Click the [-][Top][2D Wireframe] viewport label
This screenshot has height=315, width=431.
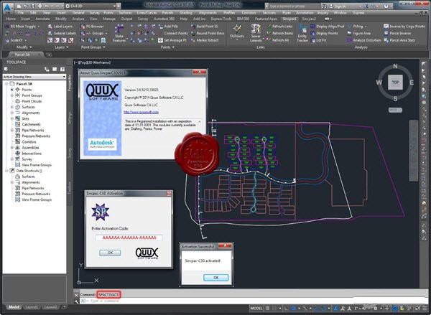pyautogui.click(x=93, y=62)
